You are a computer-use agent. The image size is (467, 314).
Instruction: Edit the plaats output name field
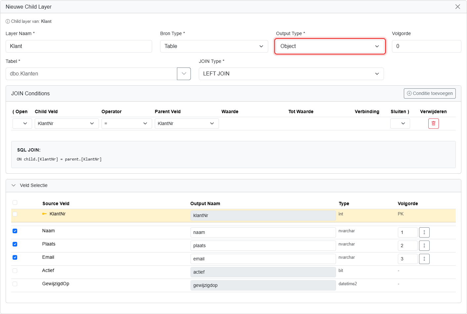263,246
